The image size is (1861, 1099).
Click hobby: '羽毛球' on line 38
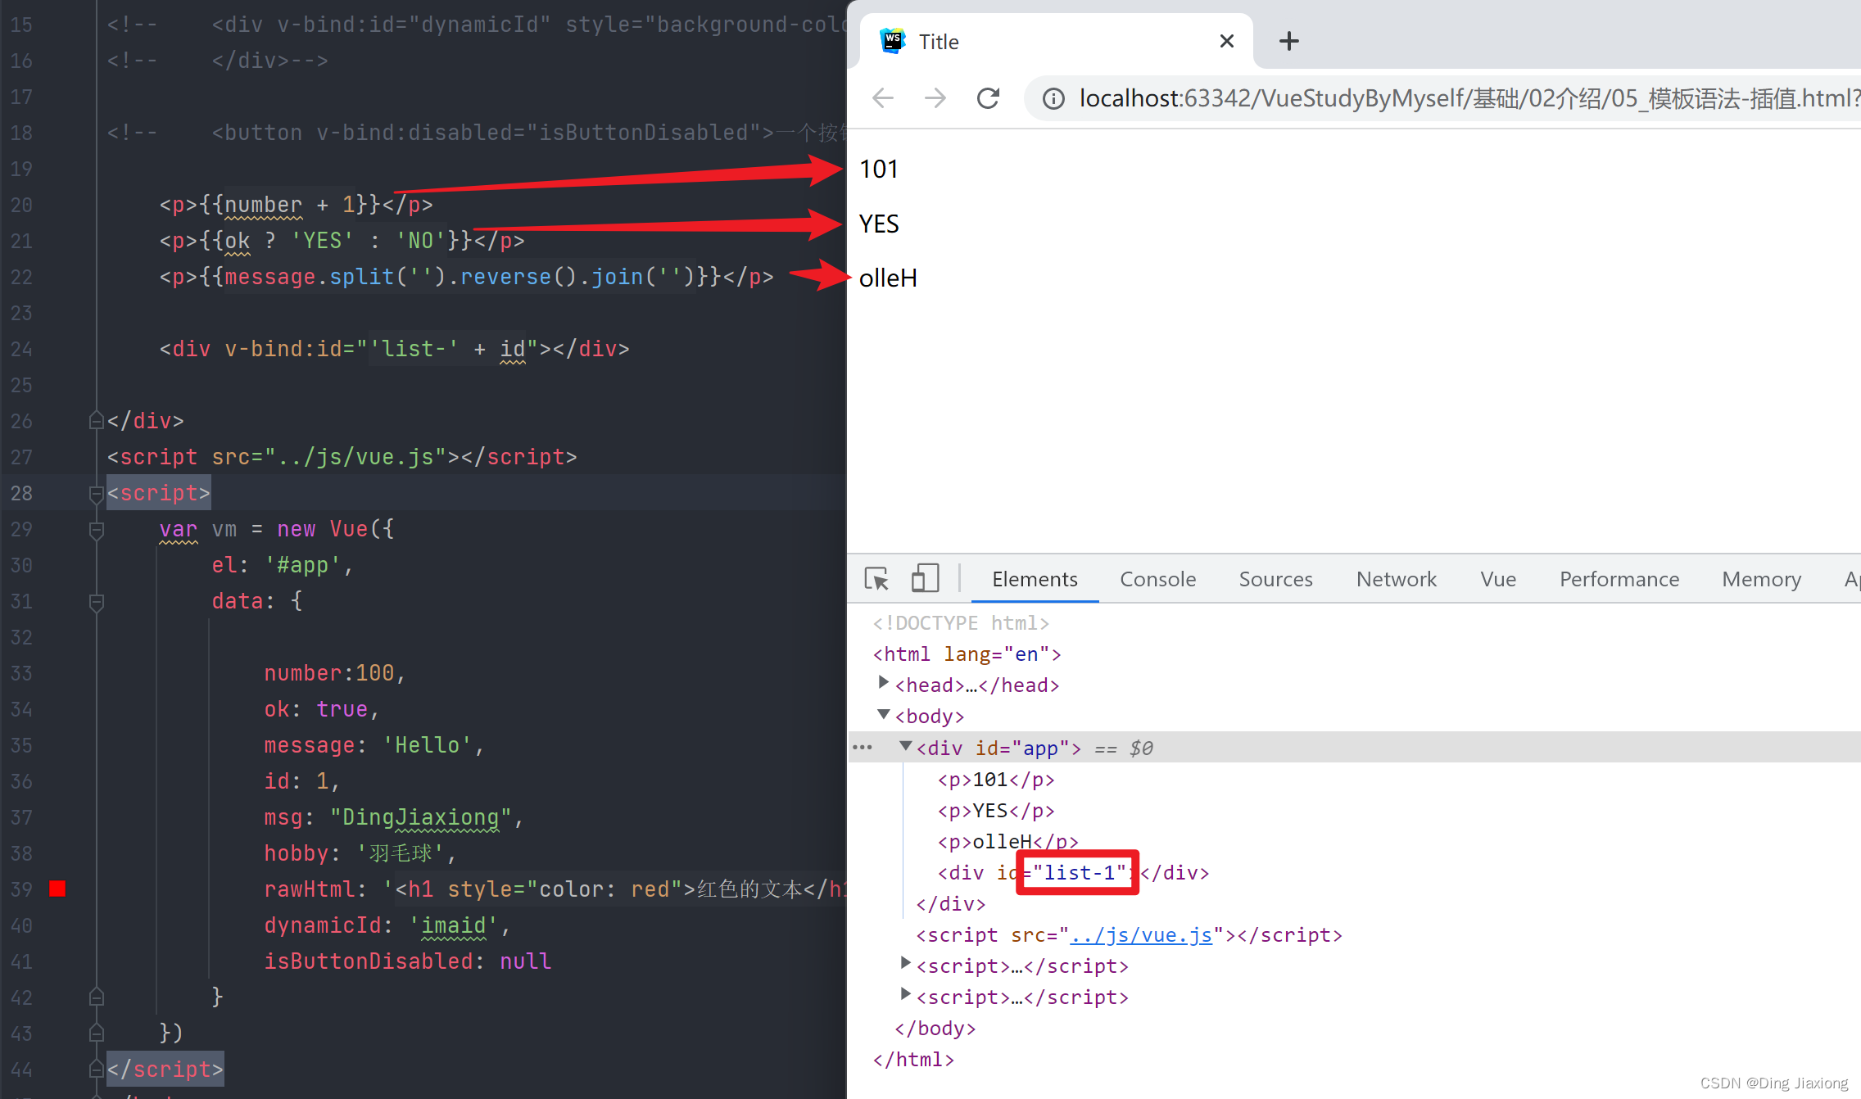coord(360,853)
